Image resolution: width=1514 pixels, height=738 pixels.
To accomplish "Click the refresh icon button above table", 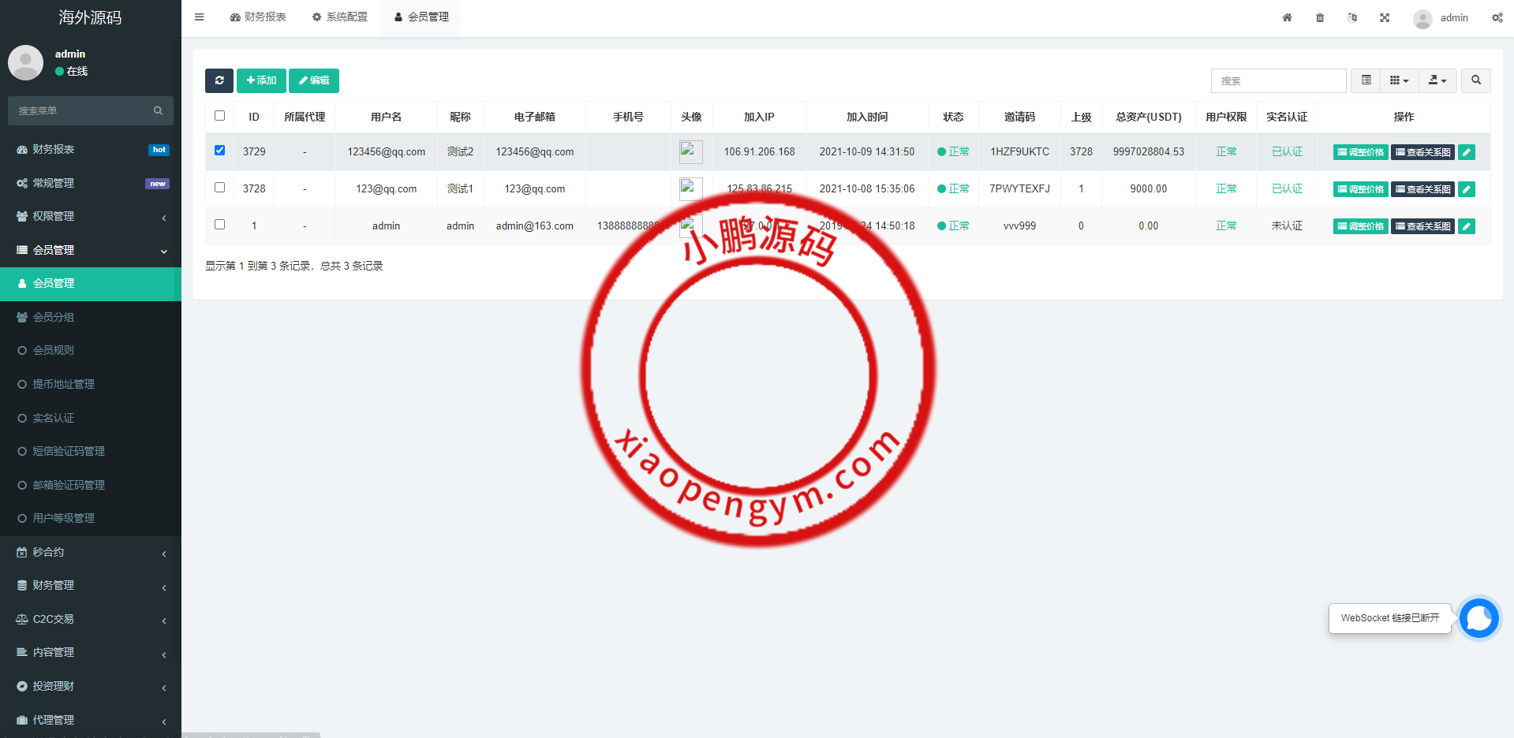I will [219, 80].
